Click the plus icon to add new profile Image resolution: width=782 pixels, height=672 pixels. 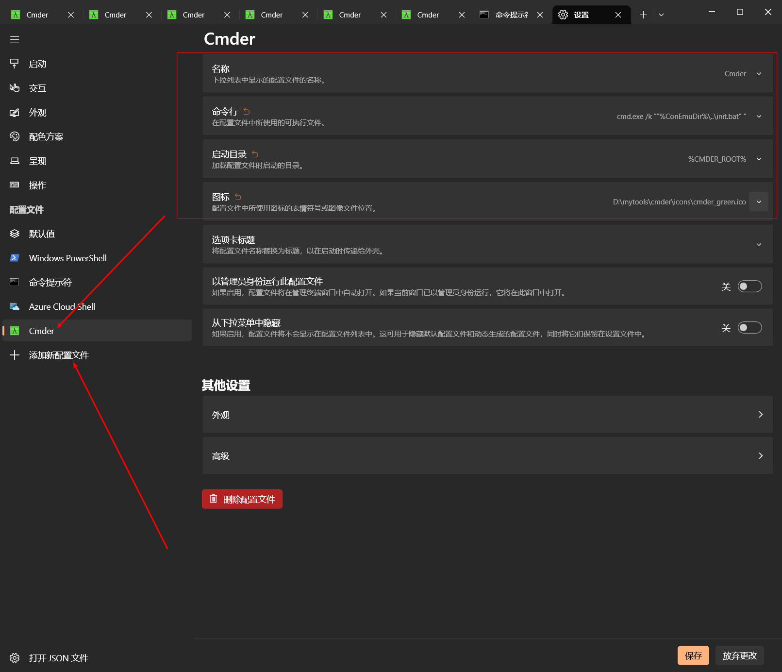point(15,355)
